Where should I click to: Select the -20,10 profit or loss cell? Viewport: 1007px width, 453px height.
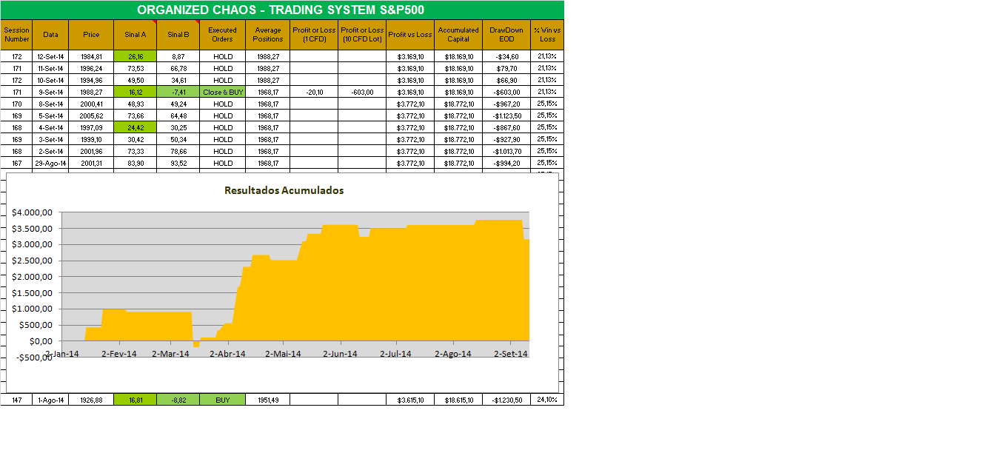click(314, 92)
